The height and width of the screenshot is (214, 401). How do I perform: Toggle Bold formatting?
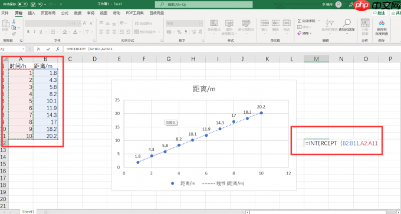[28, 32]
